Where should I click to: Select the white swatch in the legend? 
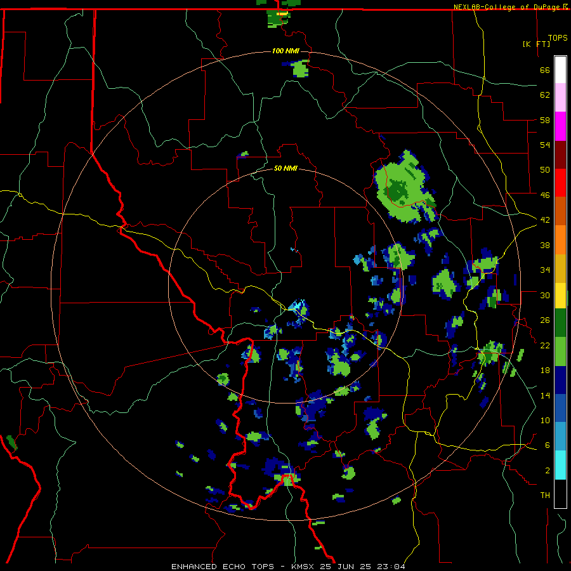click(x=560, y=70)
